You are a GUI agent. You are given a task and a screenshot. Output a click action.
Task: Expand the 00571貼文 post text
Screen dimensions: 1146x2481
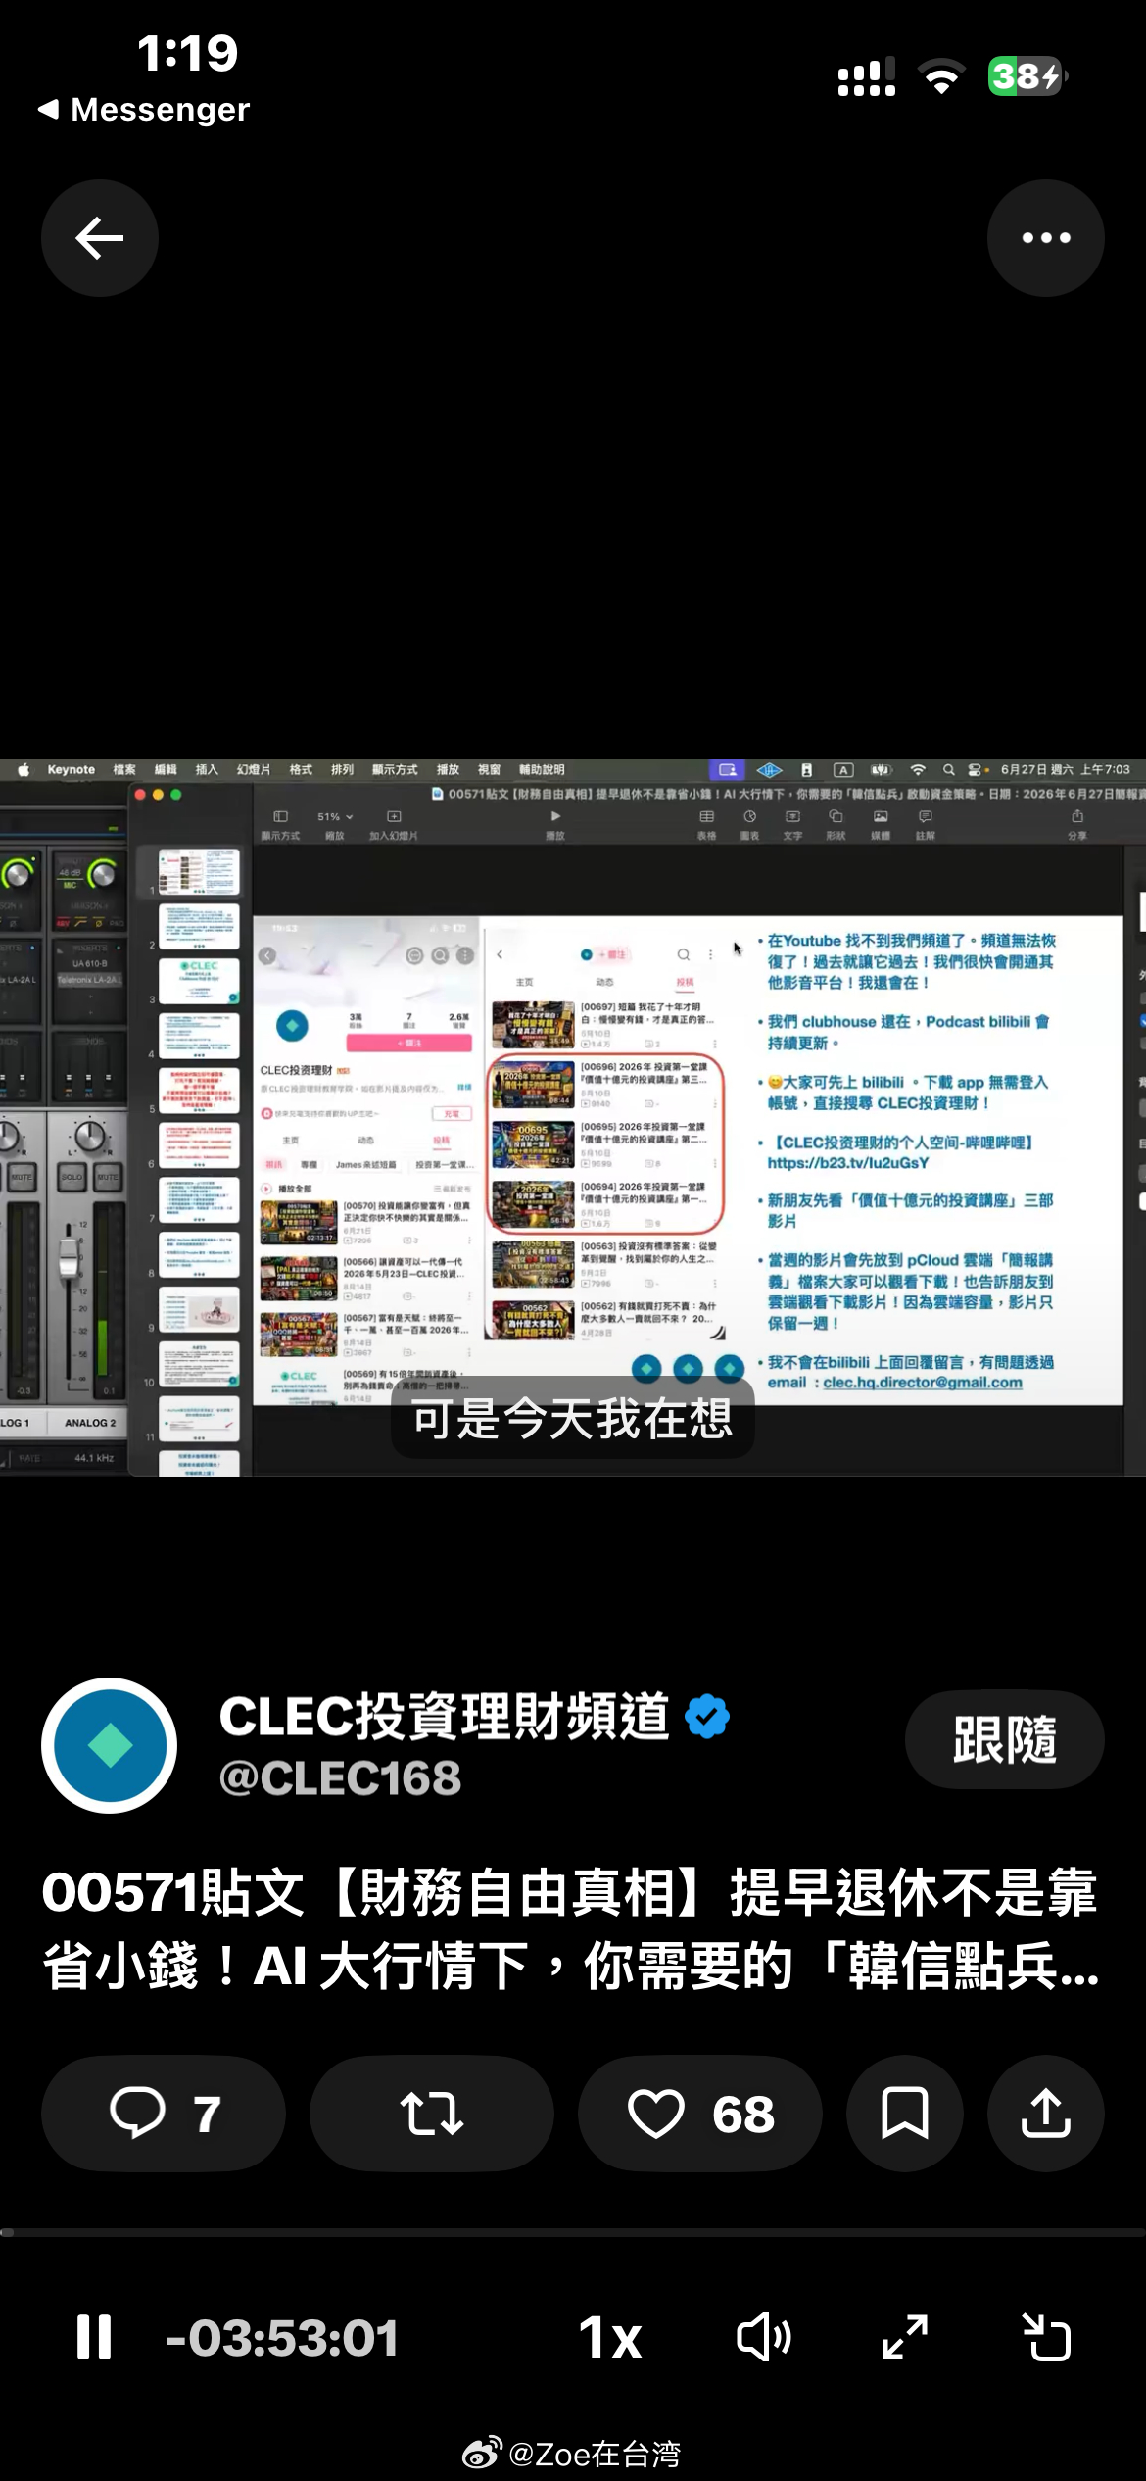(x=571, y=1928)
